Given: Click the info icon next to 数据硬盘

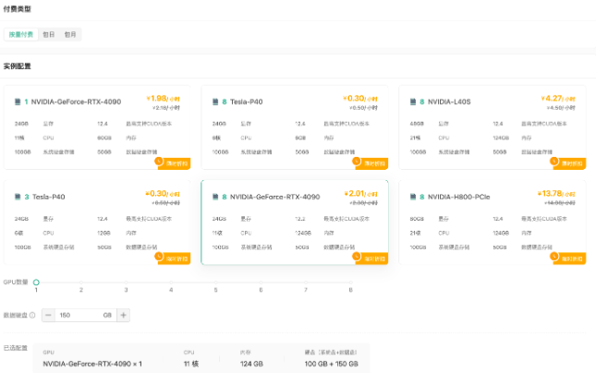Looking at the screenshot, I should click(x=32, y=315).
